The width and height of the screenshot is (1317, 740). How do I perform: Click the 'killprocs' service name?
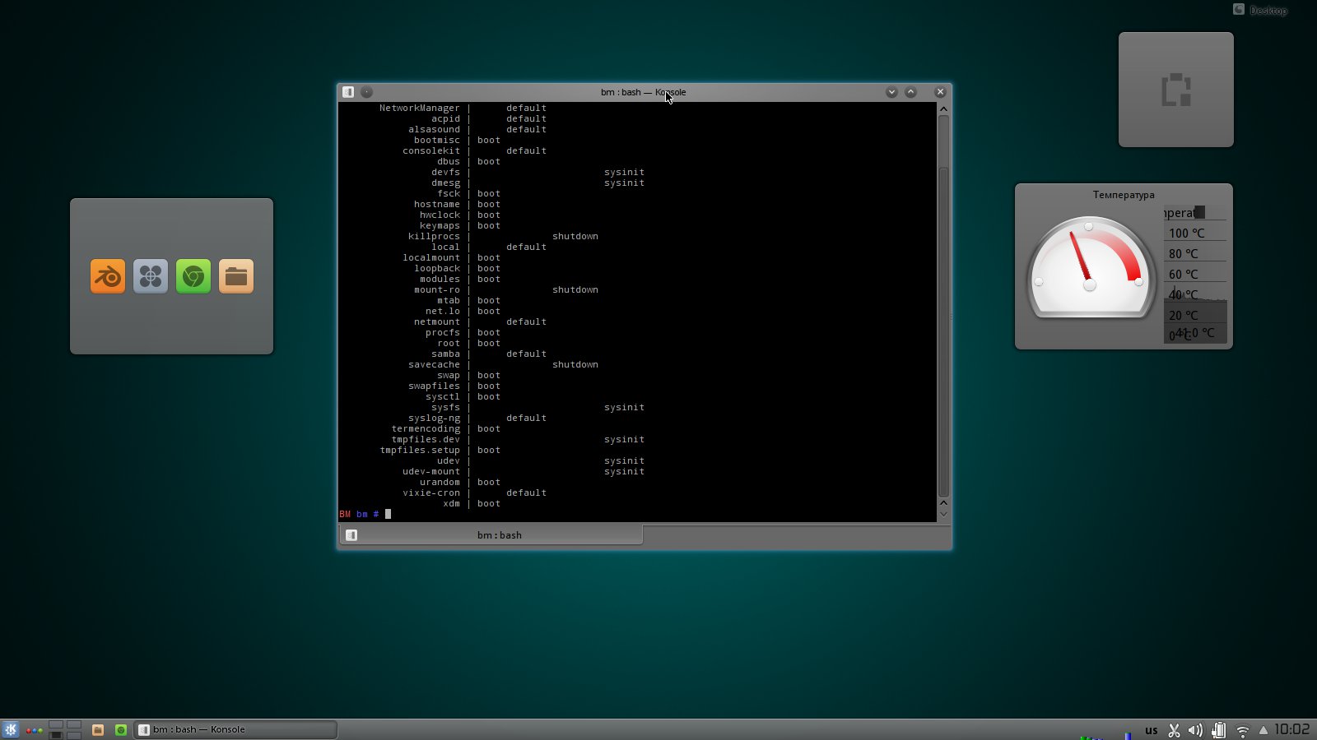(434, 236)
